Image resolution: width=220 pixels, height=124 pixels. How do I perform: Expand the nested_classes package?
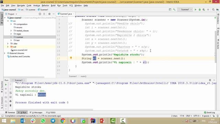pyautogui.click(x=11, y=31)
